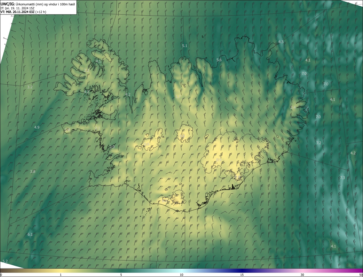
Task: Click the 6.1 value label
Action: pyautogui.click(x=30, y=234)
